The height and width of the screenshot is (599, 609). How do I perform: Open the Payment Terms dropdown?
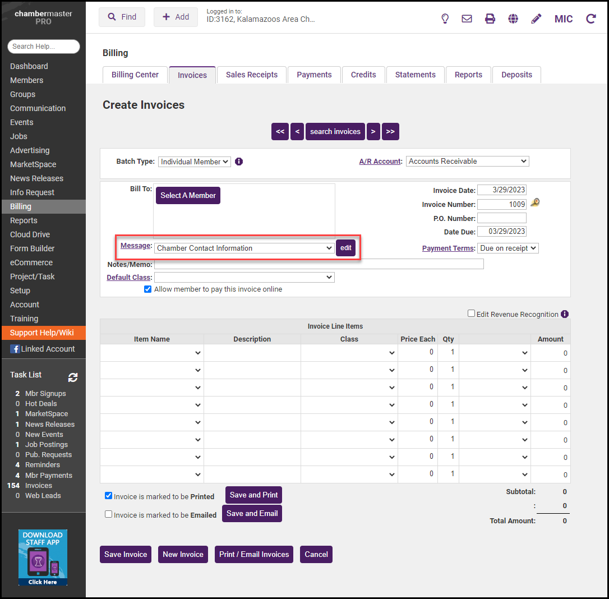tap(507, 248)
